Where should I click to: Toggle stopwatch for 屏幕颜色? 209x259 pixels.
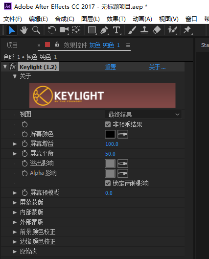pyautogui.click(x=24, y=134)
